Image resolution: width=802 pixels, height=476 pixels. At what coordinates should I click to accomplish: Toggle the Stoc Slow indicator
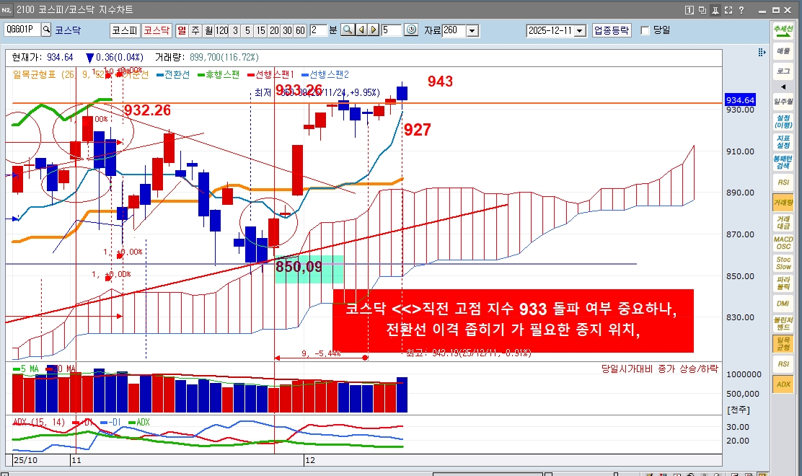coord(783,263)
